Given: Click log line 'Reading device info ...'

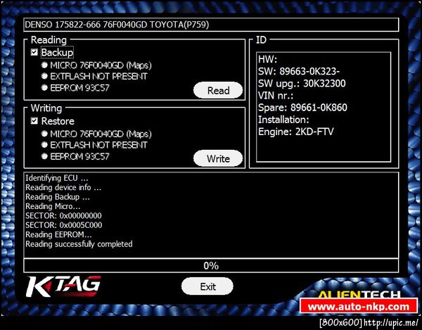Looking at the screenshot, I should pyautogui.click(x=63, y=187).
